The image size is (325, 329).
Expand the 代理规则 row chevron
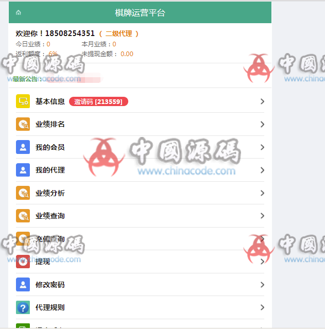click(x=262, y=307)
